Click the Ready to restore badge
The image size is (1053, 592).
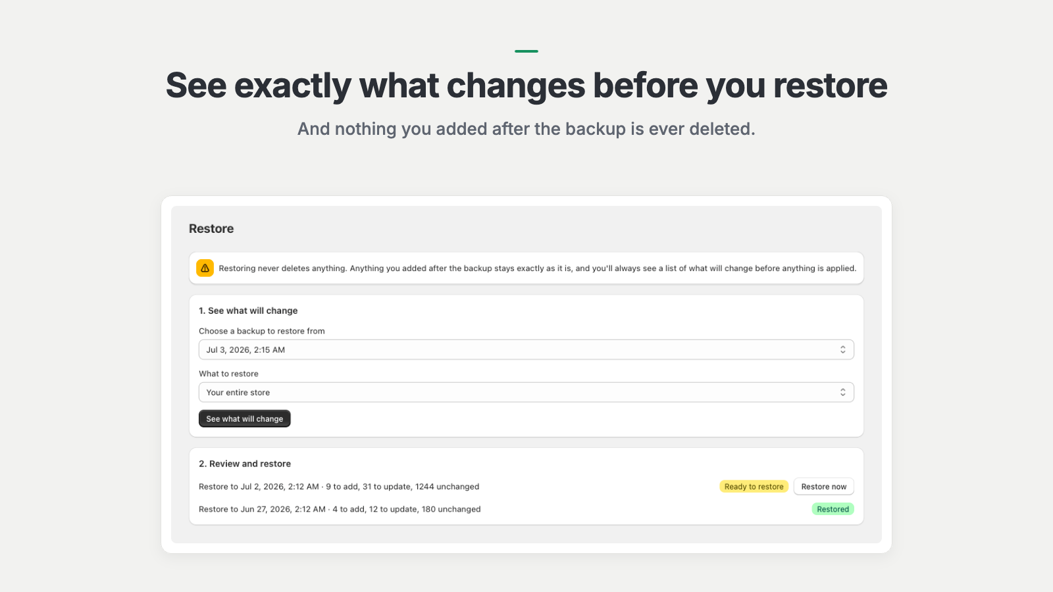tap(754, 487)
